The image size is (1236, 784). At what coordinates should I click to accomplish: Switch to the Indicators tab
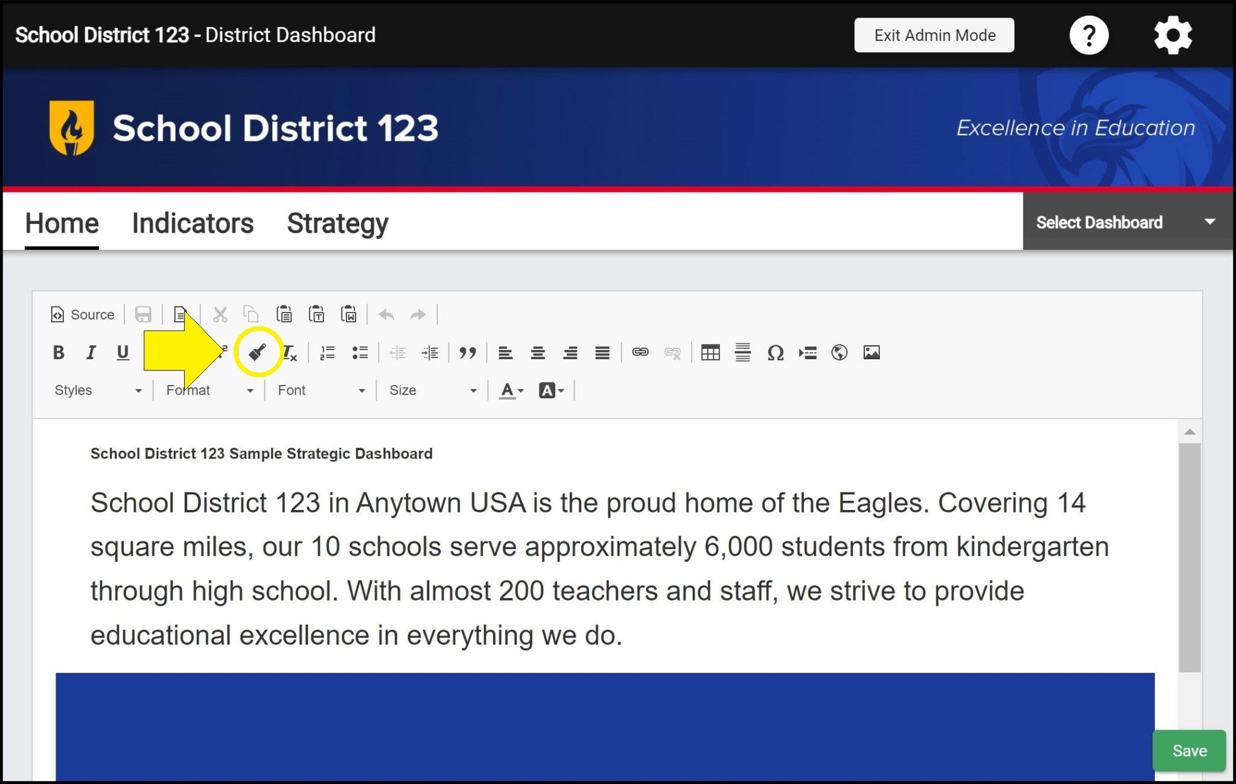193,223
